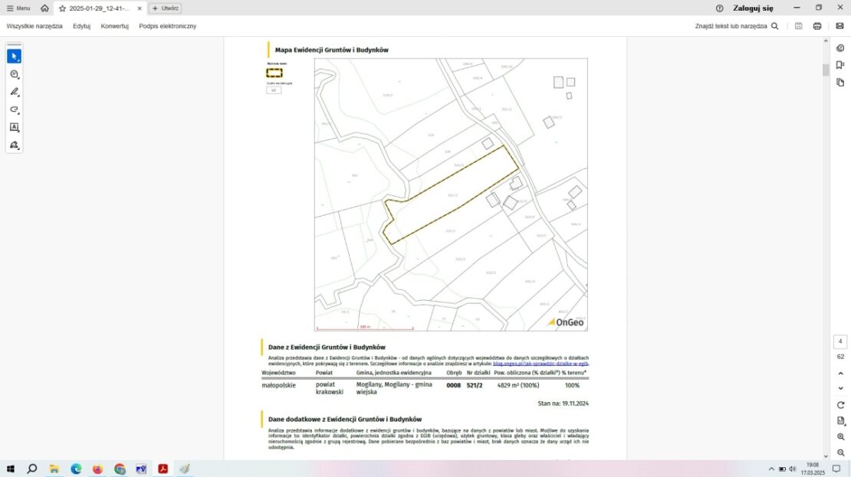Viewport: 851px width, 477px height.
Task: Select the add text box tool
Action: tap(14, 127)
